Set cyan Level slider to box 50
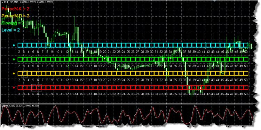261x130 pixels. (246, 45)
